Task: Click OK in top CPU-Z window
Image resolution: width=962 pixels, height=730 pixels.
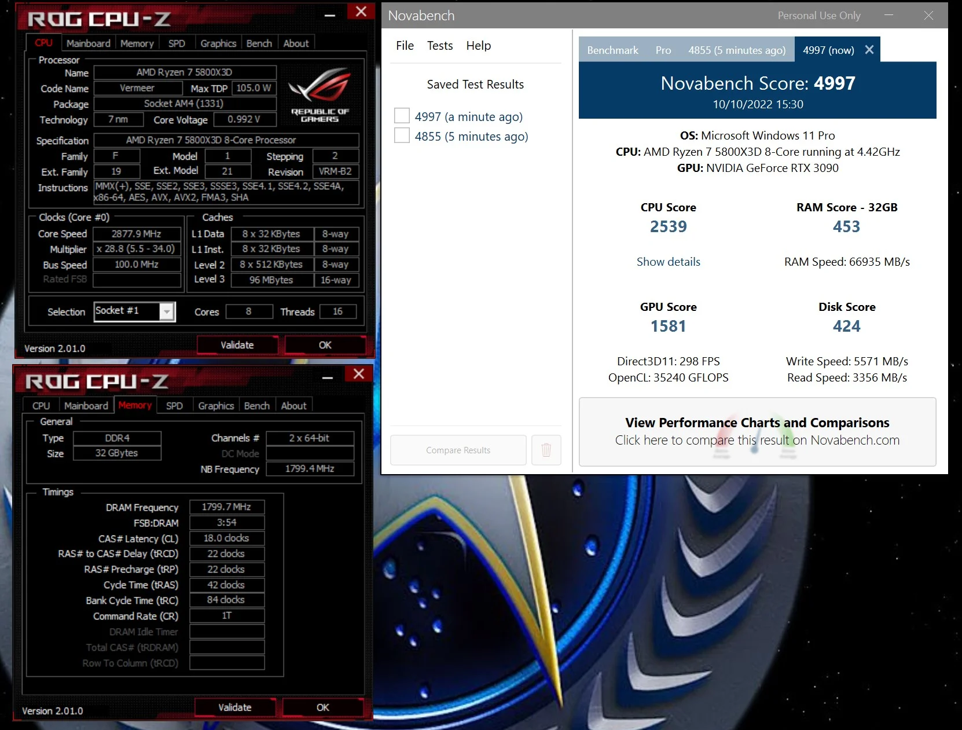Action: pyautogui.click(x=325, y=345)
